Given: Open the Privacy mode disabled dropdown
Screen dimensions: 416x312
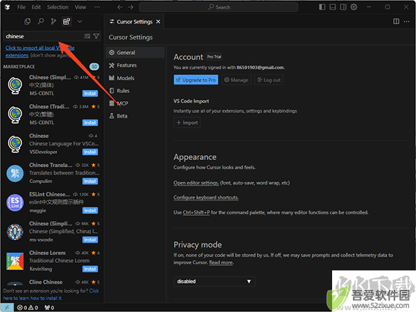Looking at the screenshot, I should [214, 281].
